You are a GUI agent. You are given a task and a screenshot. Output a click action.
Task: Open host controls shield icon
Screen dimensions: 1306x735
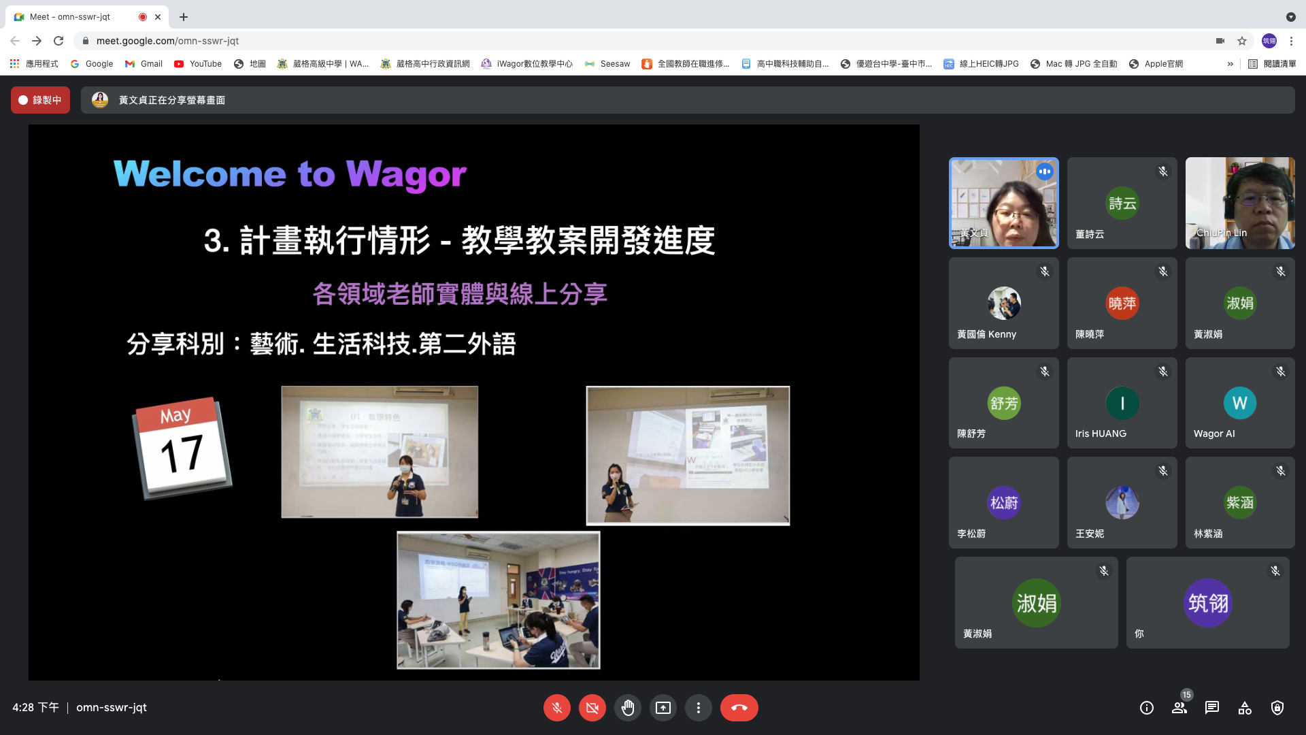click(1277, 708)
